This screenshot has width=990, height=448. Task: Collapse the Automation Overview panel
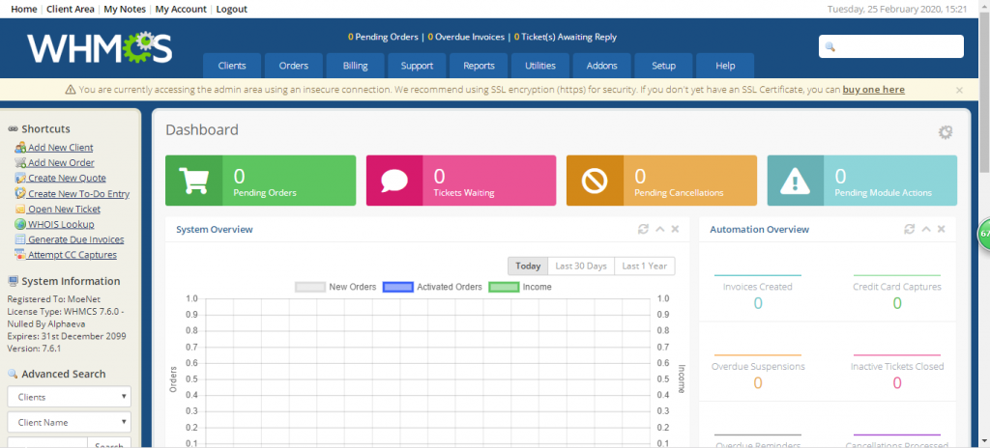click(925, 229)
